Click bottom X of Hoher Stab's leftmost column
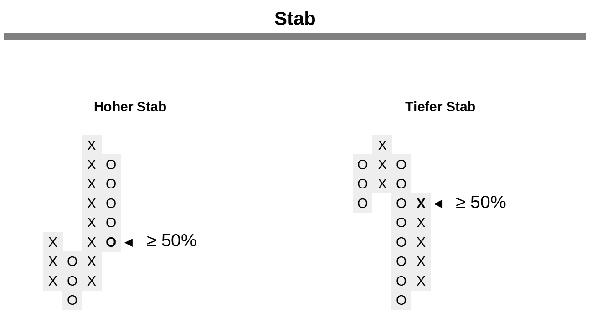Image resolution: width=592 pixels, height=329 pixels. (x=53, y=281)
